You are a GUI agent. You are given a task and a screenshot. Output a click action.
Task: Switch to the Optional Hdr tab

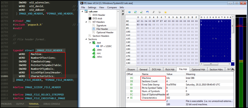198,70
